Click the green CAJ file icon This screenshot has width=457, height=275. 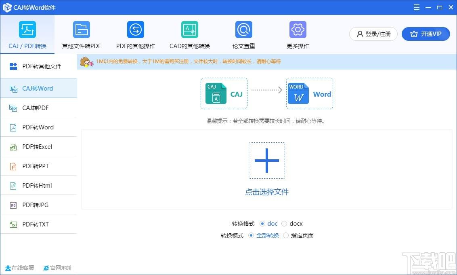point(216,93)
